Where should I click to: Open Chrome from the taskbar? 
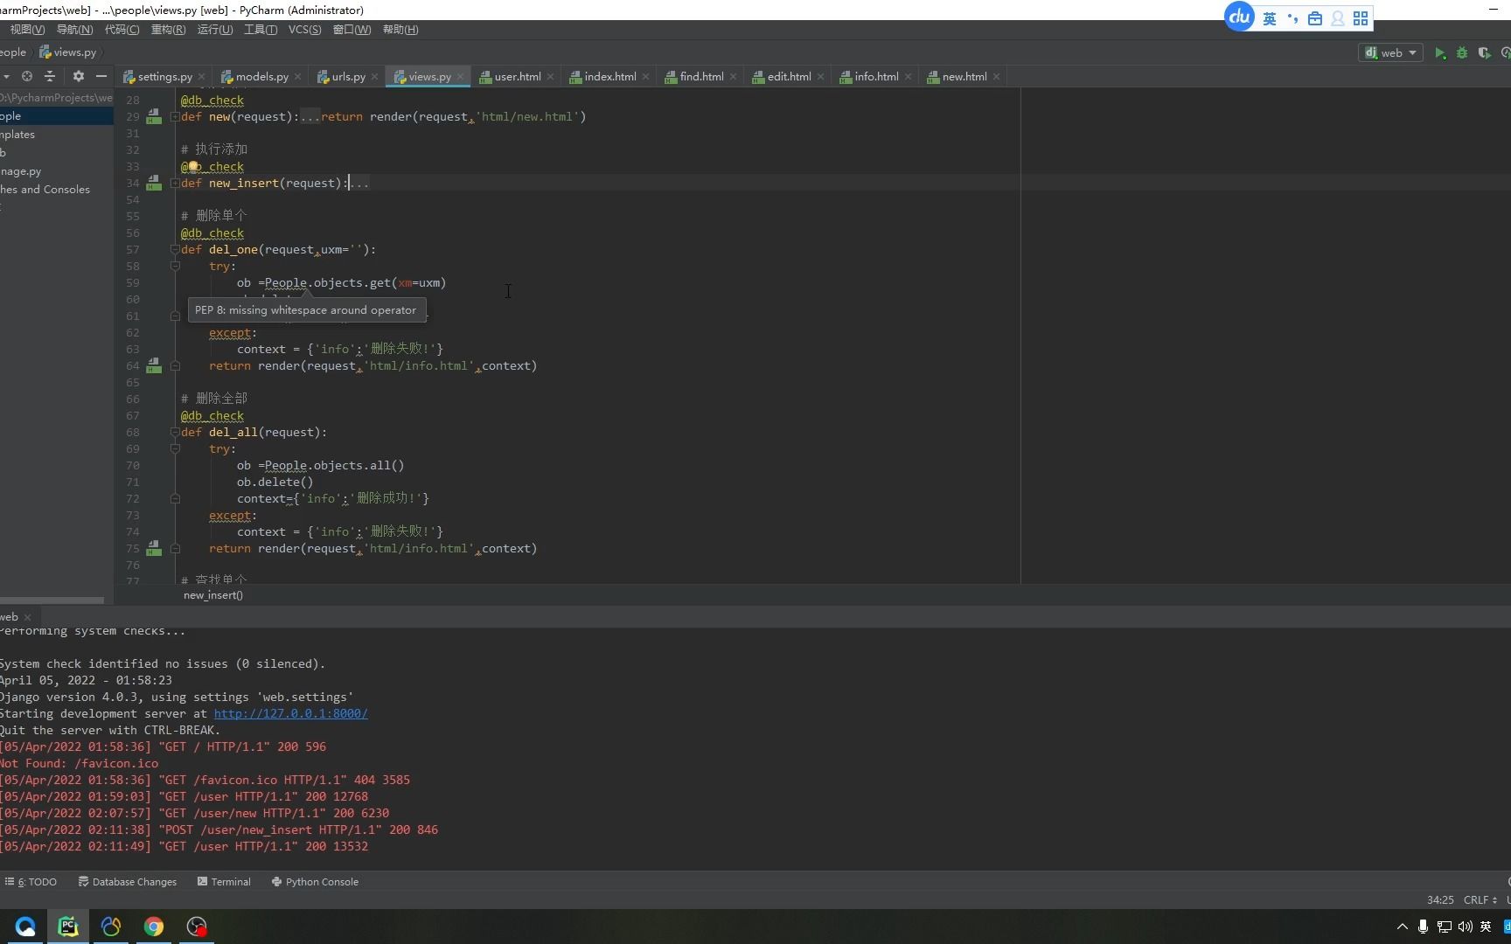(x=154, y=927)
